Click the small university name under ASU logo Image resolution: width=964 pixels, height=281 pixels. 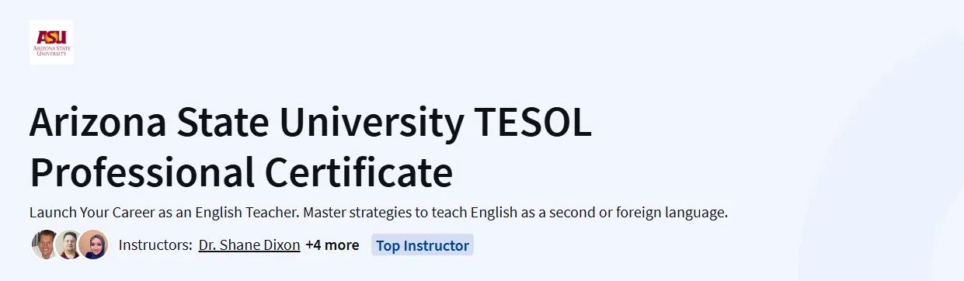pos(51,52)
